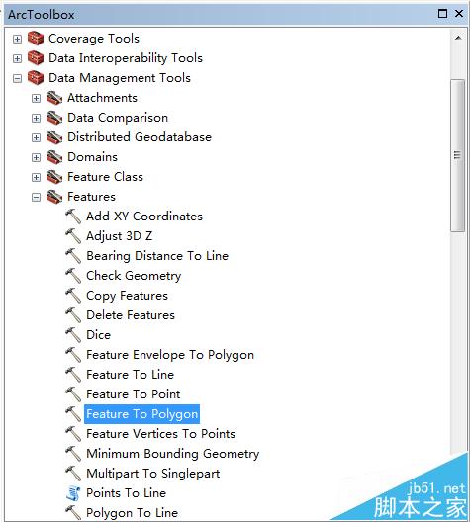Select the Distributed Geodatabase label

click(x=140, y=137)
